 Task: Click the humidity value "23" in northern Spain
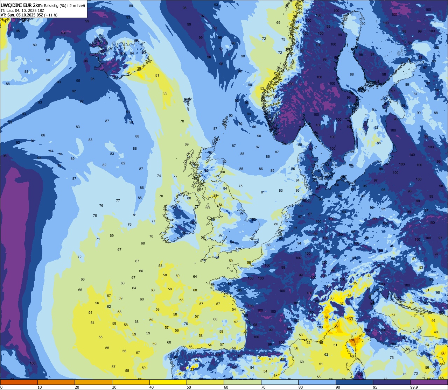(x=192, y=369)
